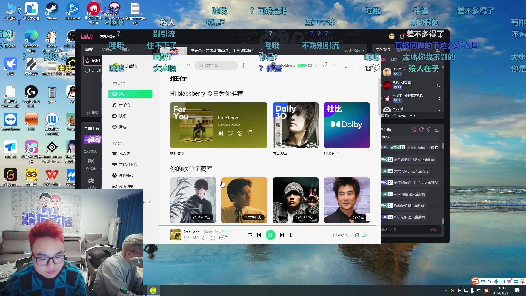
Task: Open more options for current song in player bar
Action: coord(213,238)
